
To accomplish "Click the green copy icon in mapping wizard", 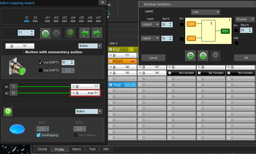I will pyautogui.click(x=45, y=33).
